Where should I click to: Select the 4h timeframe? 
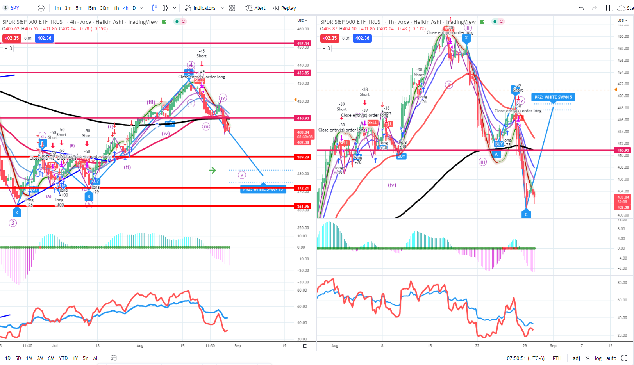[x=126, y=8]
